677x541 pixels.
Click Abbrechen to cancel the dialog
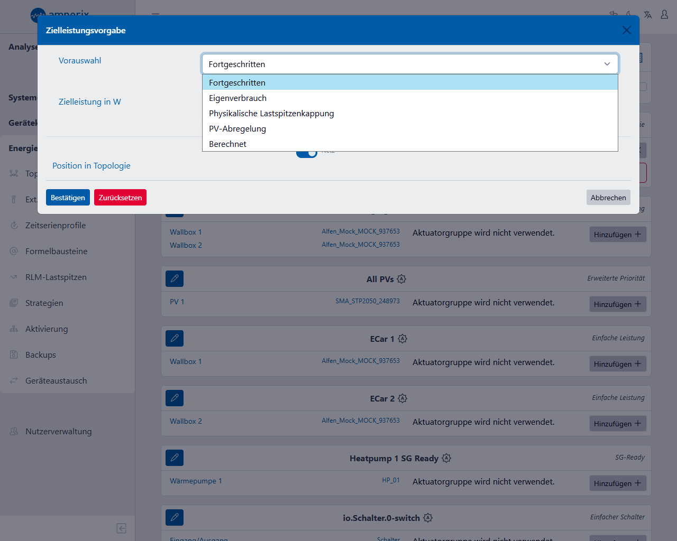608,198
